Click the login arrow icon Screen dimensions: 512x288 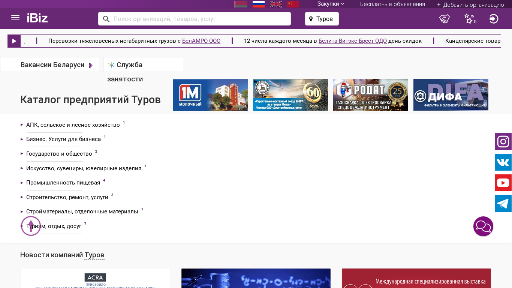point(494,19)
